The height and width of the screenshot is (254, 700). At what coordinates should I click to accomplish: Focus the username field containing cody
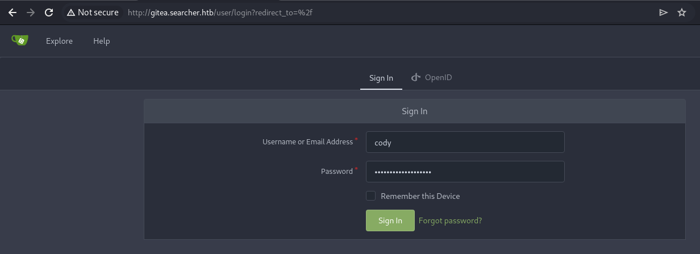pyautogui.click(x=465, y=142)
